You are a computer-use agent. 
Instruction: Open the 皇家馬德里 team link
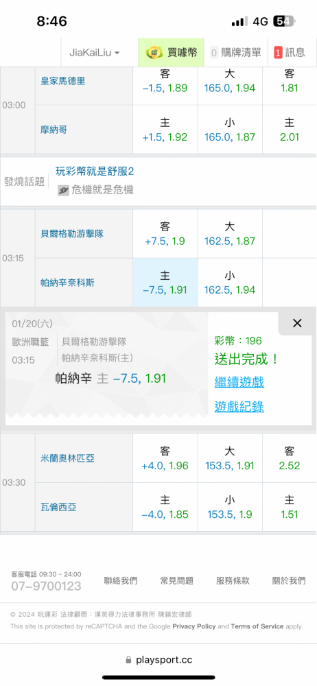(63, 81)
